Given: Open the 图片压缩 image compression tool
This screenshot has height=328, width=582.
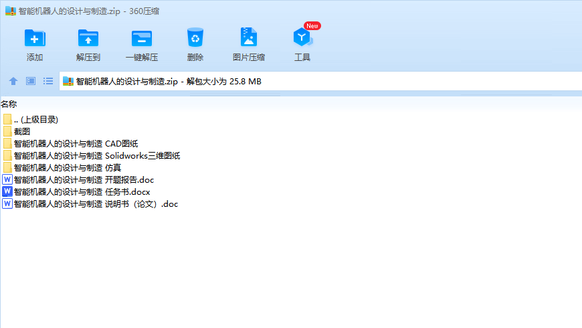Looking at the screenshot, I should (249, 37).
